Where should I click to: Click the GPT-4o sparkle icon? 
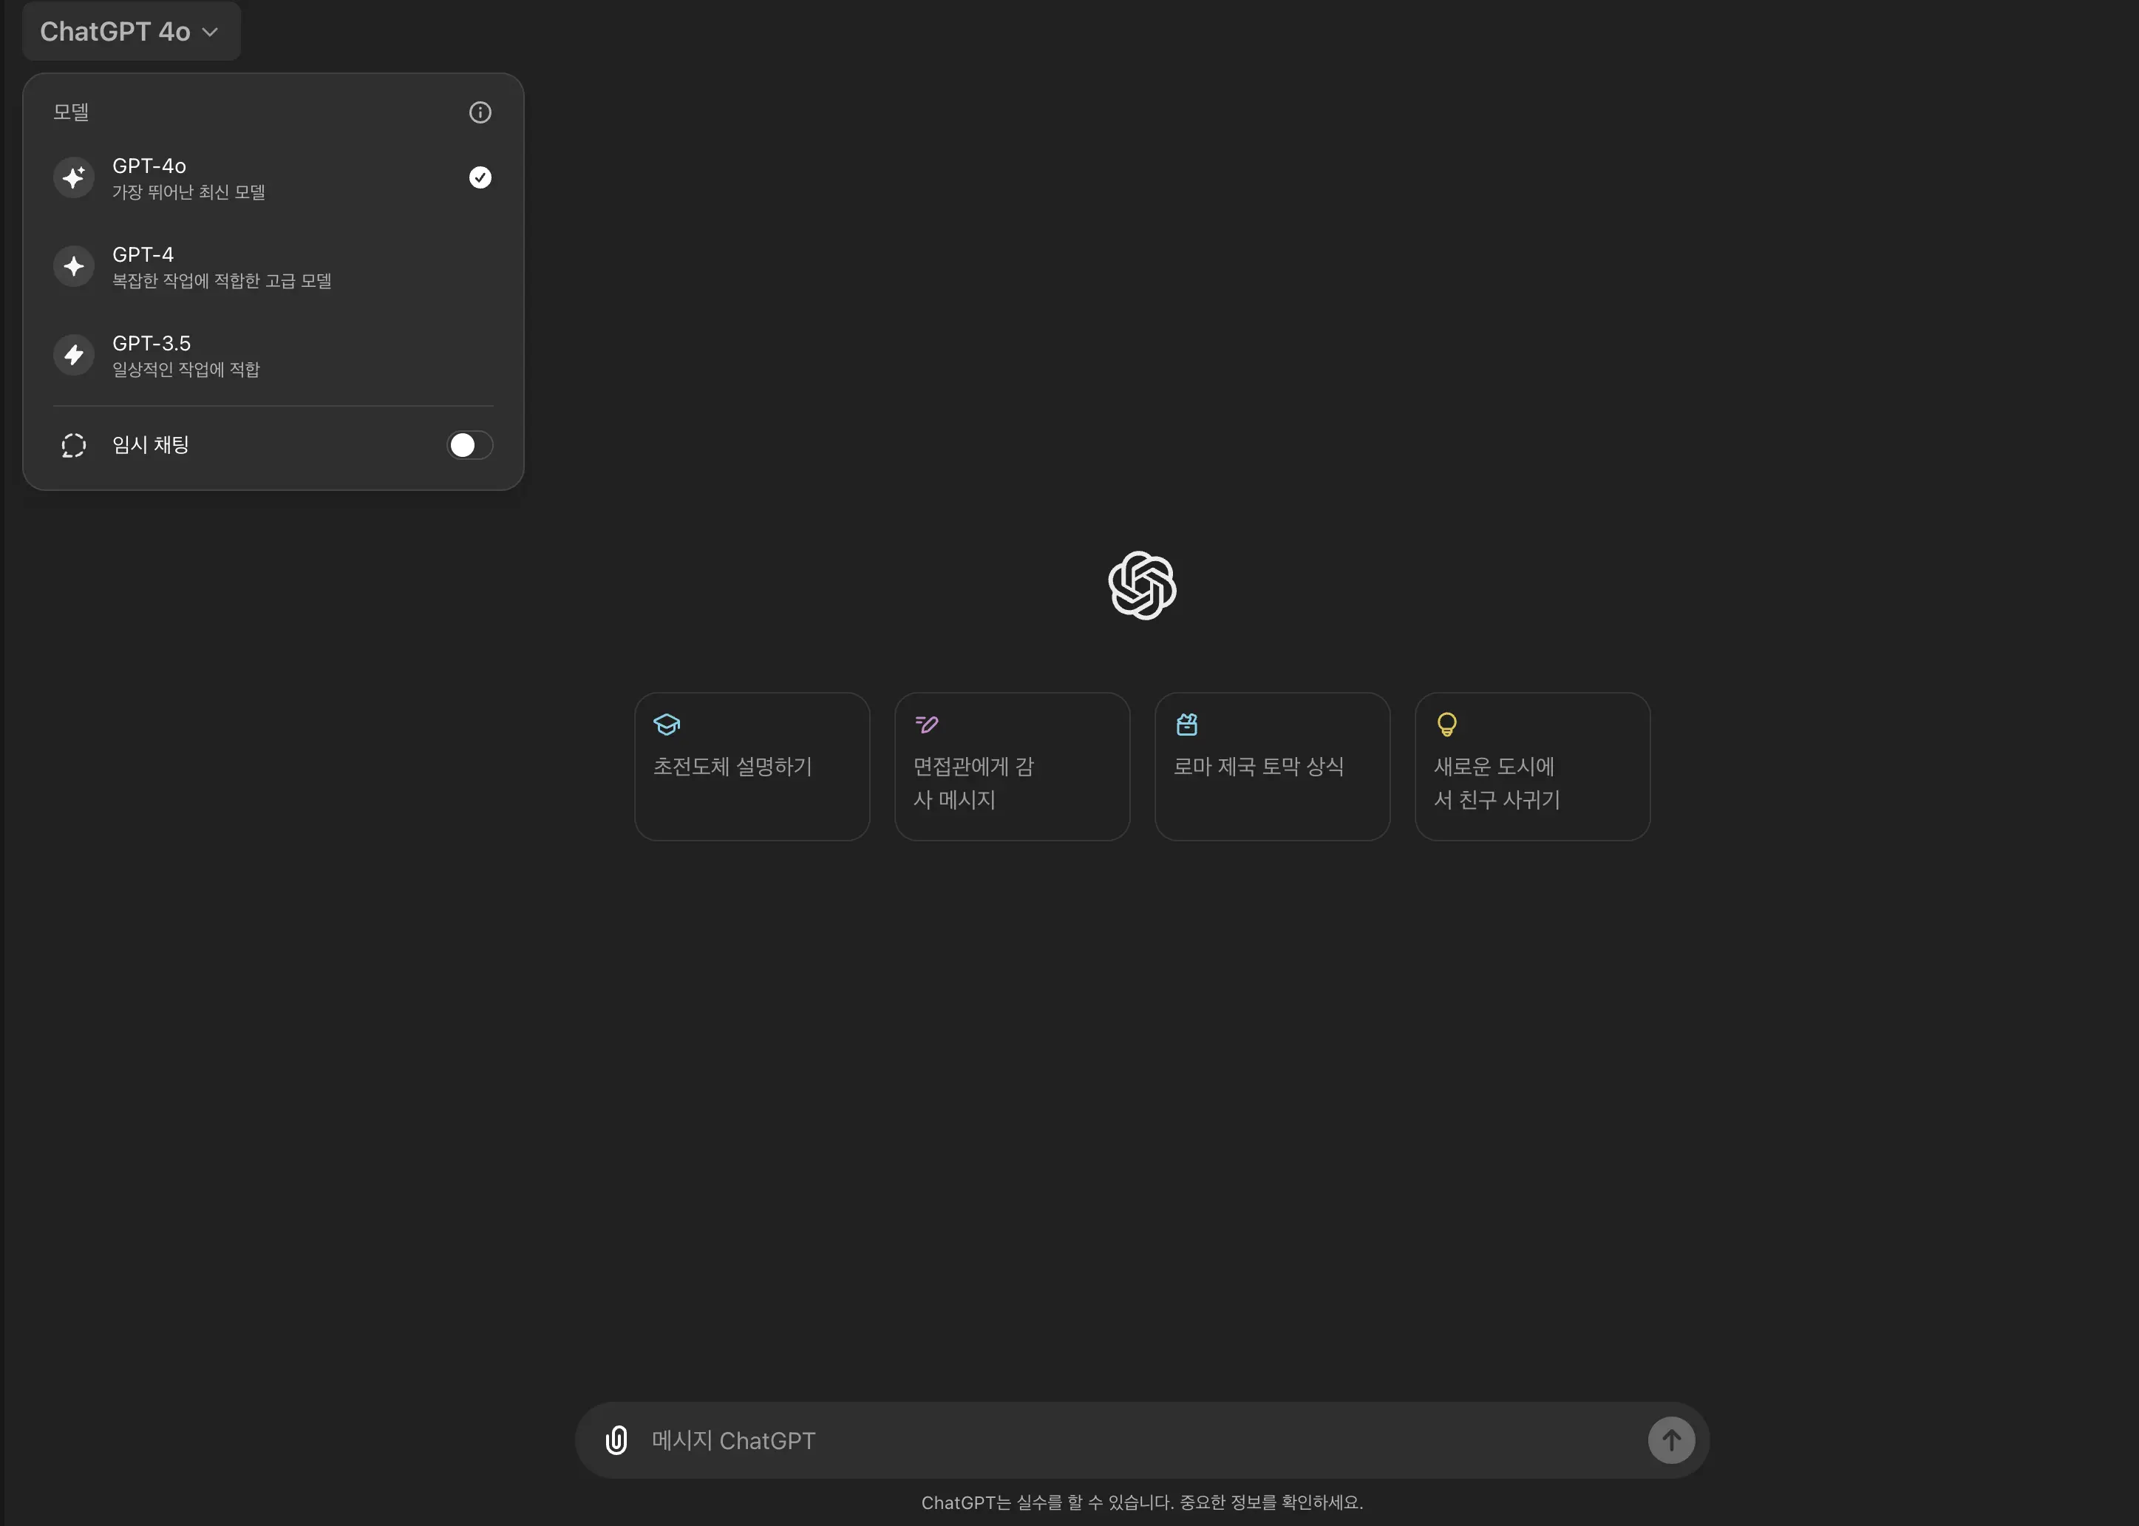click(74, 177)
